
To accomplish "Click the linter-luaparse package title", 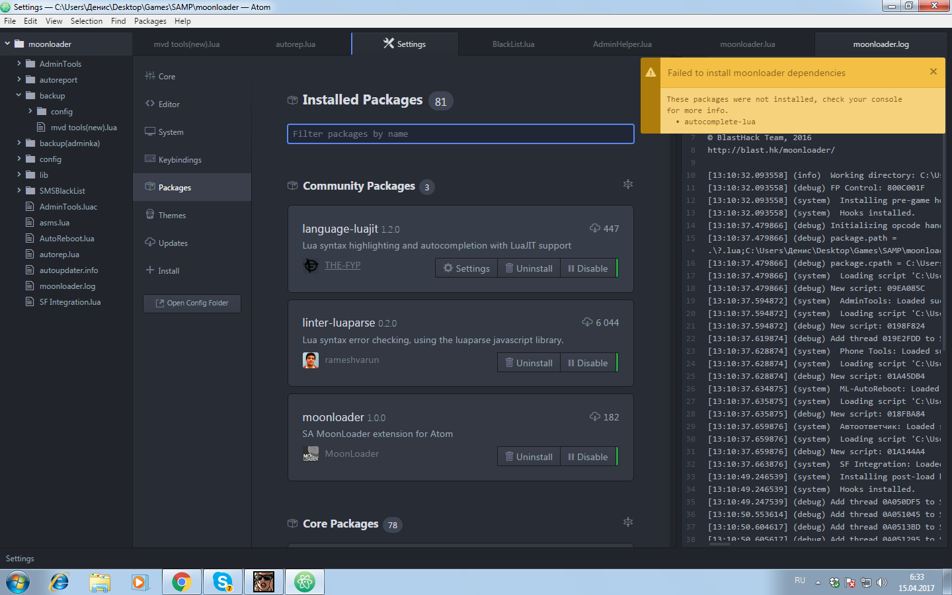I will 338,323.
